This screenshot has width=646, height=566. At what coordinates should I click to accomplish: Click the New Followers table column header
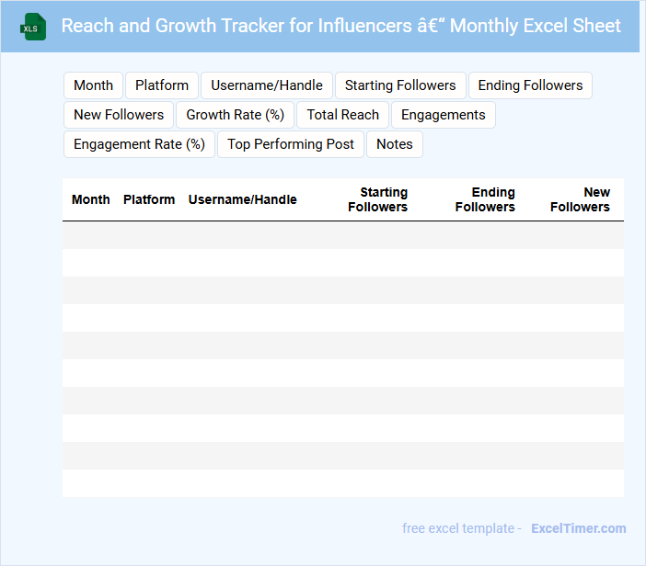[581, 199]
